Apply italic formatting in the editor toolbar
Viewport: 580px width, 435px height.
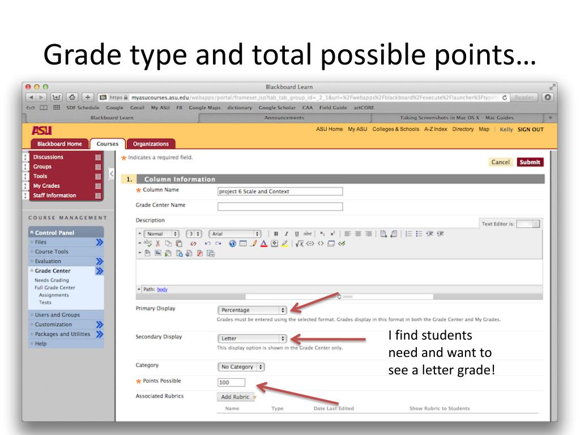pyautogui.click(x=286, y=234)
